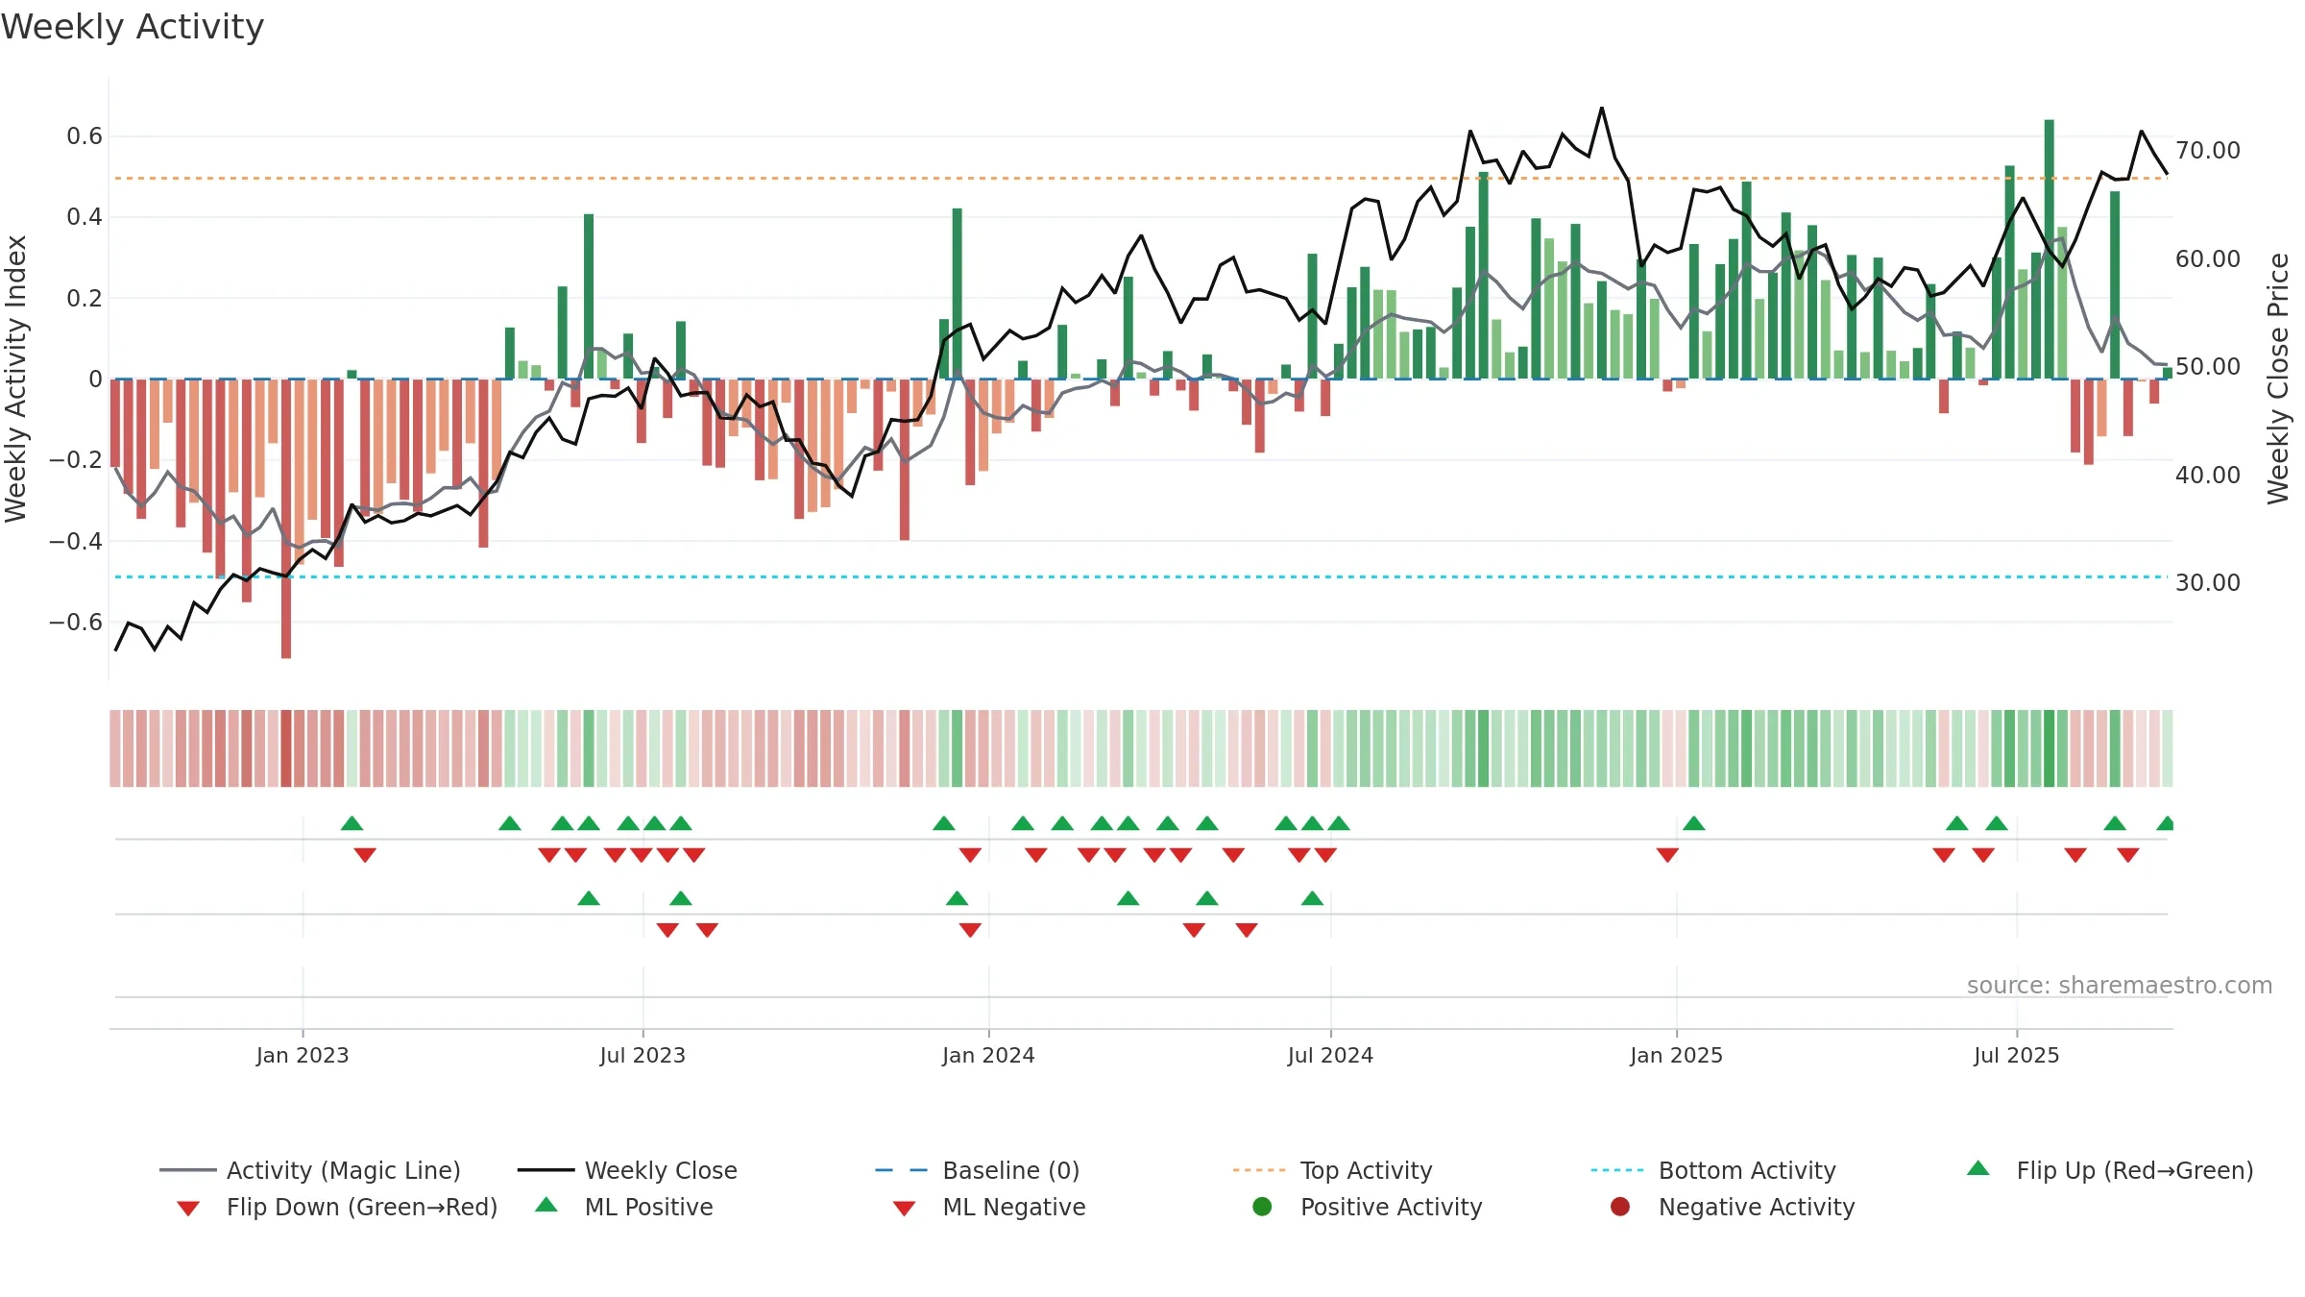Viewport: 2305px width, 1297px height.
Task: Click the Jul 2025 axis label
Action: 2017,1055
